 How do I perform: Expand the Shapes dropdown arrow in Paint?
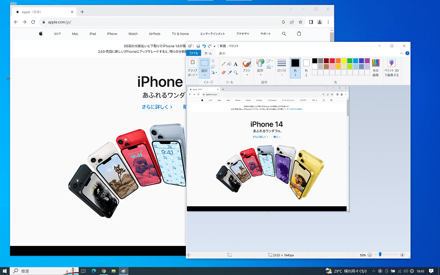[260, 75]
